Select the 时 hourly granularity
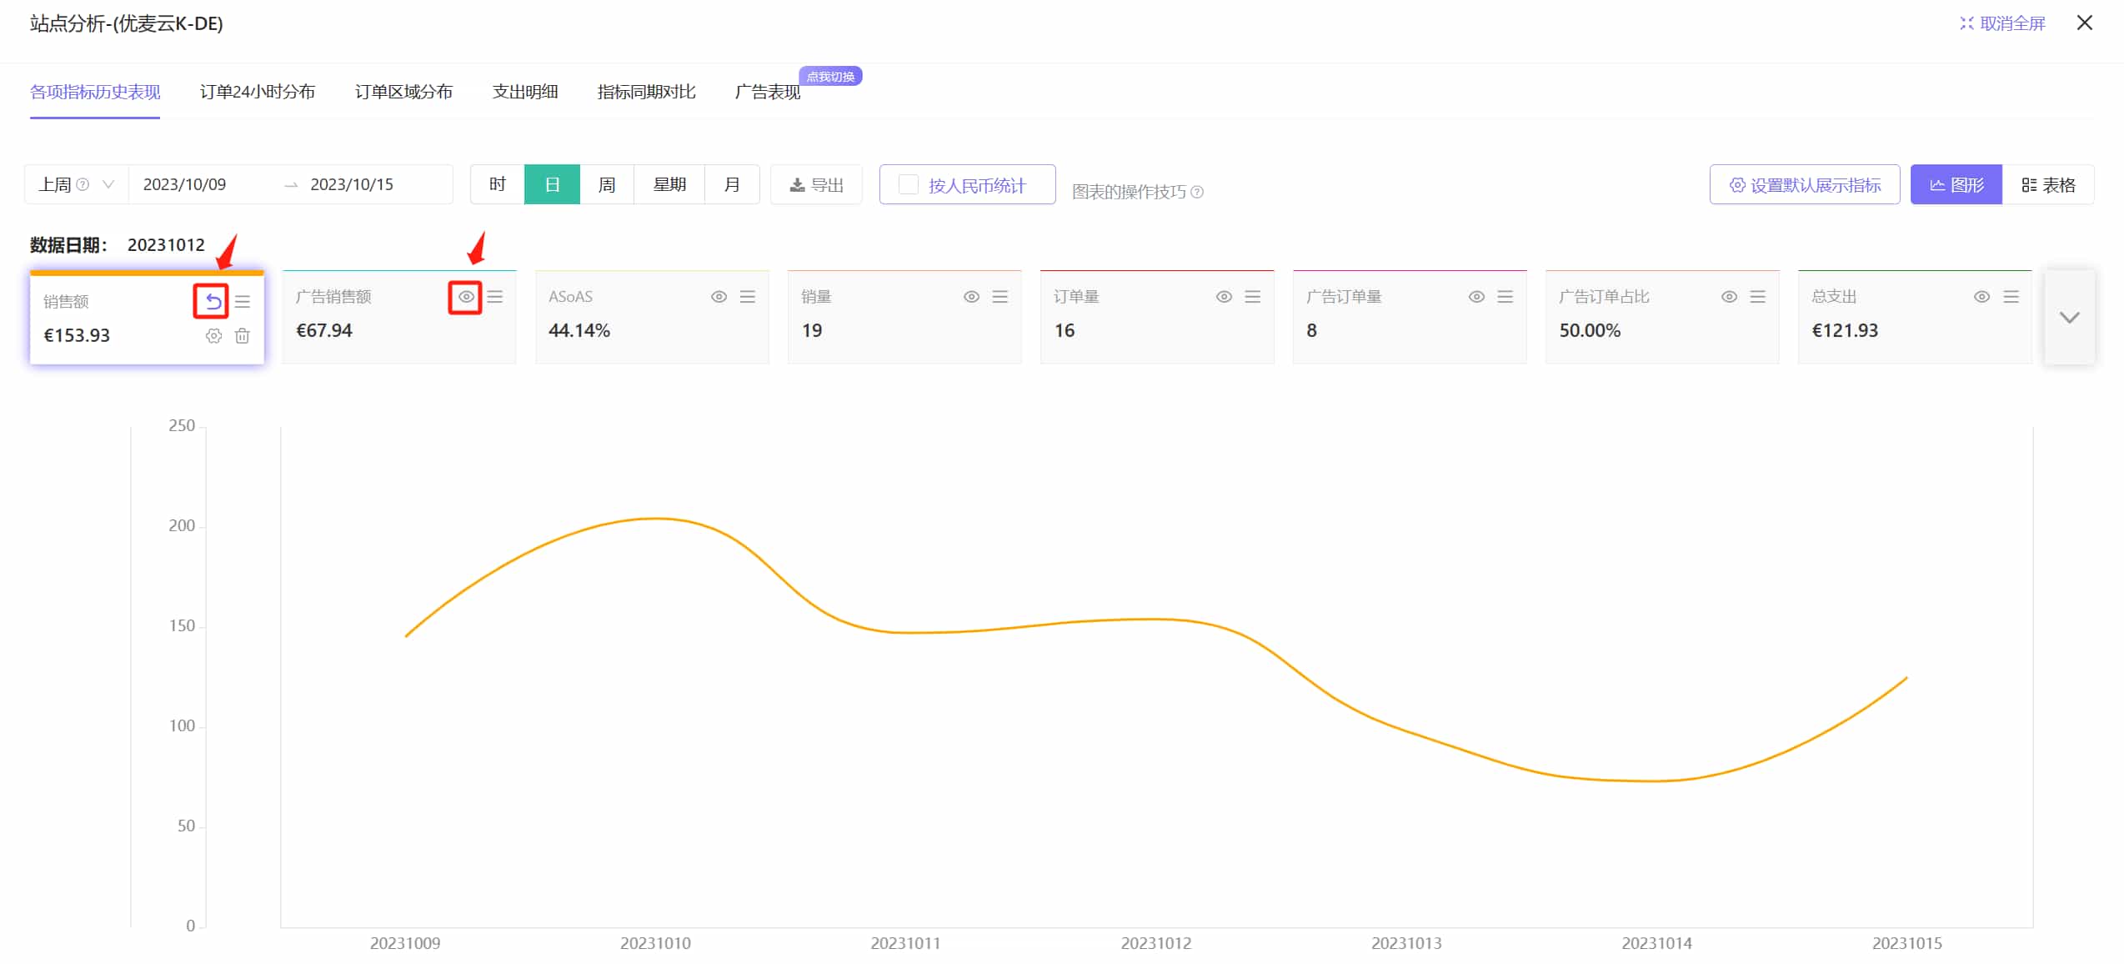 coord(498,184)
